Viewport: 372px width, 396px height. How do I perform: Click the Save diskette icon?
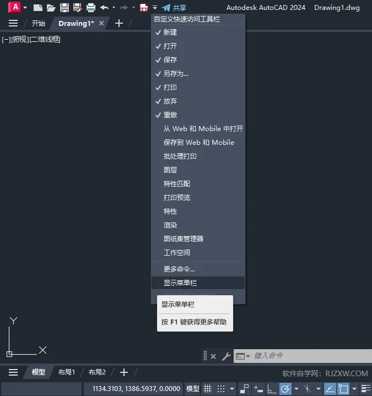pyautogui.click(x=64, y=8)
